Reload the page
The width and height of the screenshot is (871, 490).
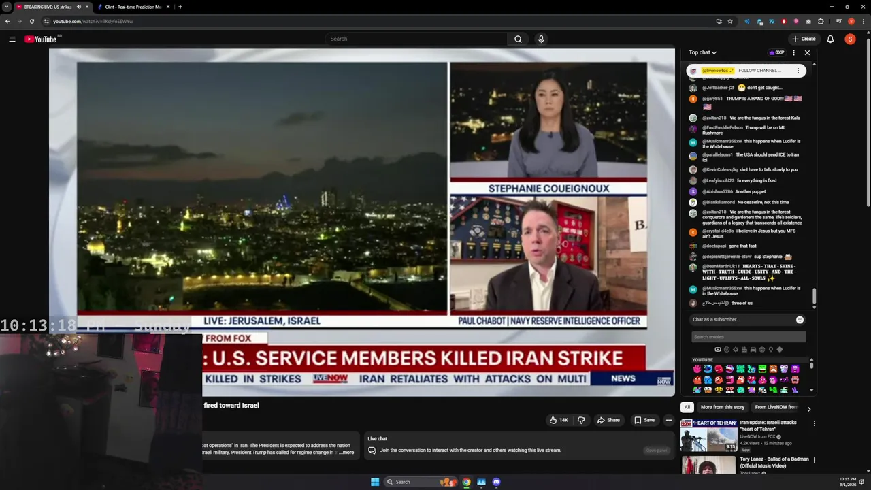31,21
